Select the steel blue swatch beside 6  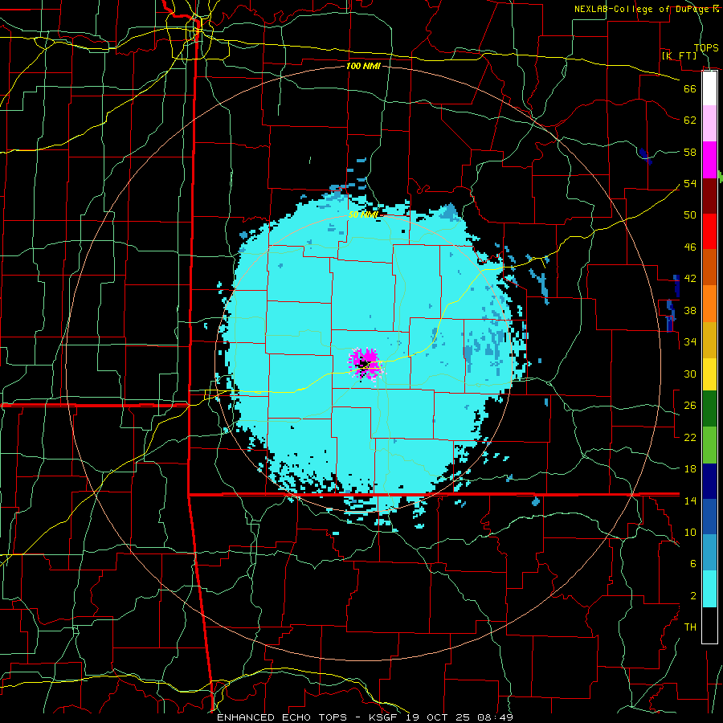[709, 553]
